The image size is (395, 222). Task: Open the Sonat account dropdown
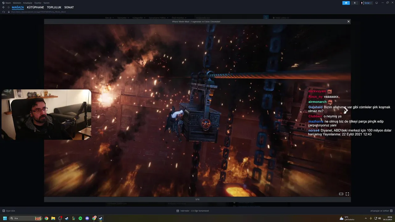(x=368, y=3)
